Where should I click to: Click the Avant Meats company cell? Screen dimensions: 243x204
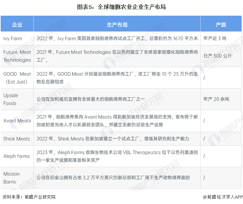coord(17,121)
